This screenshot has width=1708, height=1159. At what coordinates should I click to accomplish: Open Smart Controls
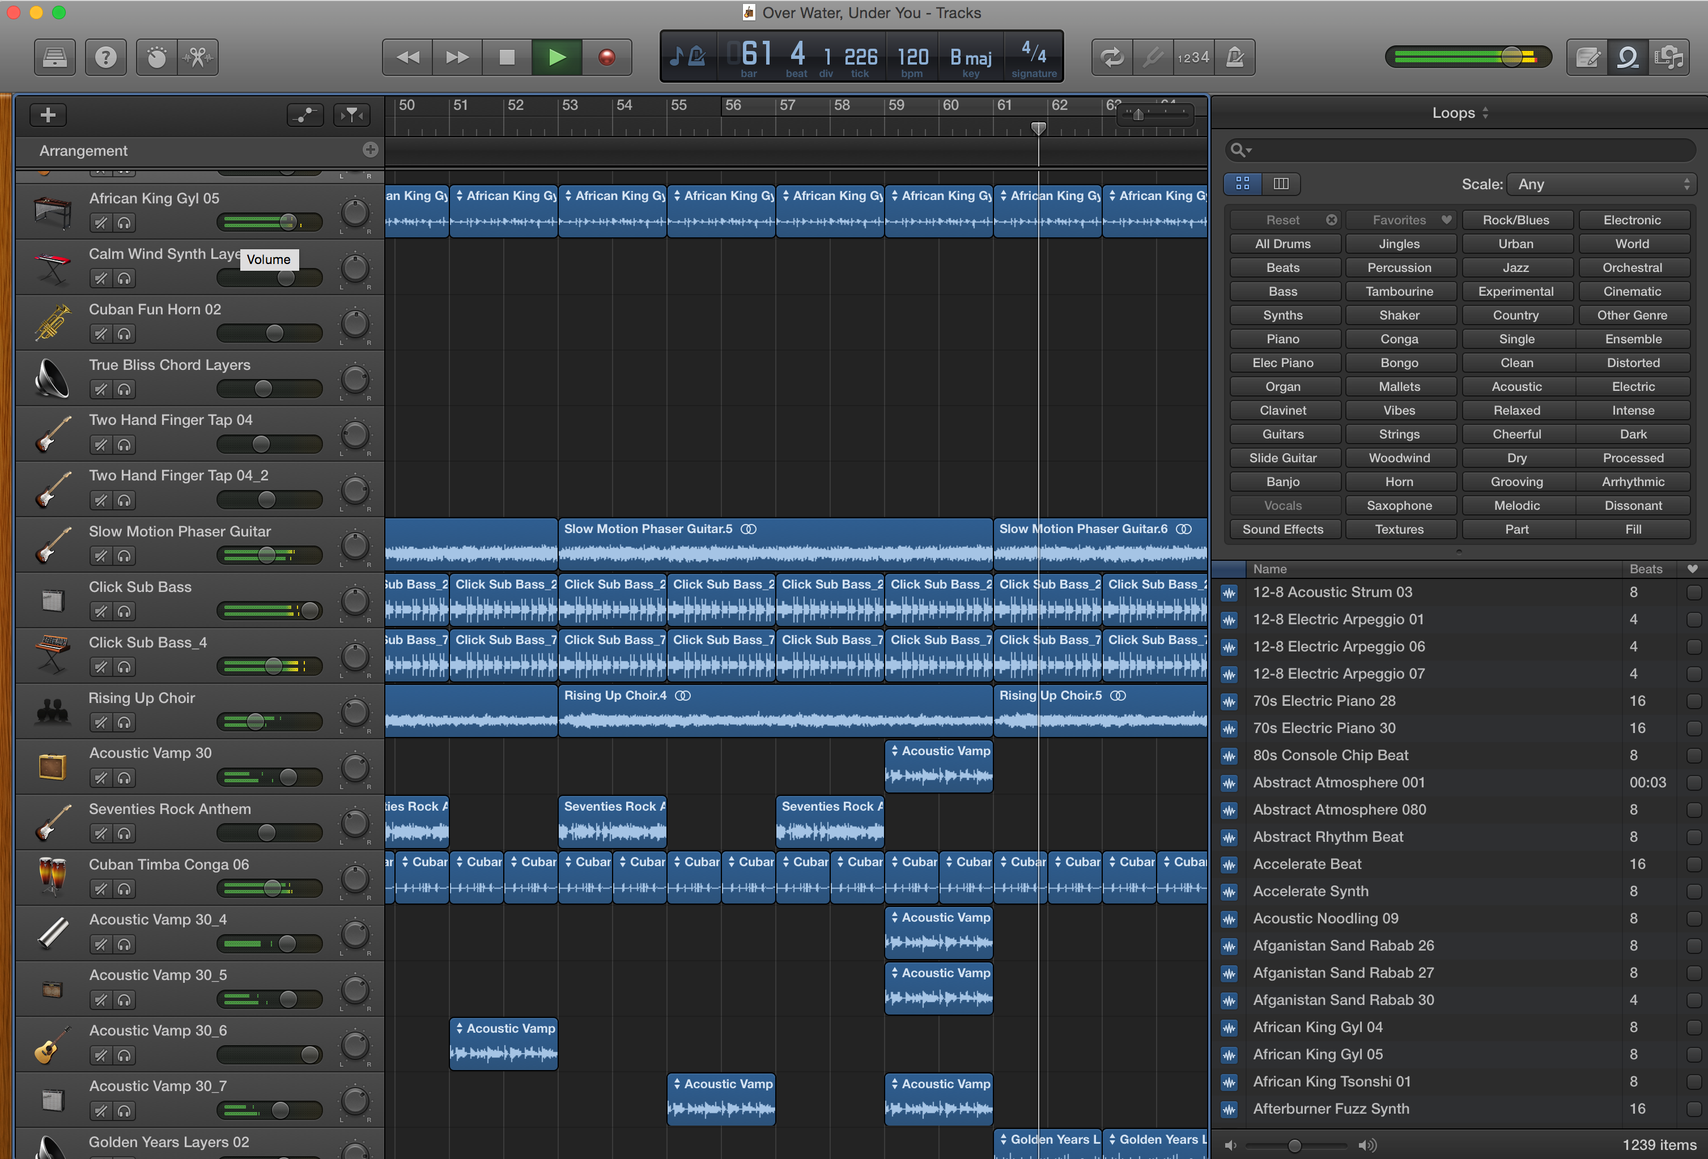tap(156, 57)
